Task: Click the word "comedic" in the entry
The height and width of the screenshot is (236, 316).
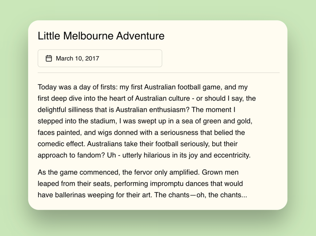Action: (51, 144)
